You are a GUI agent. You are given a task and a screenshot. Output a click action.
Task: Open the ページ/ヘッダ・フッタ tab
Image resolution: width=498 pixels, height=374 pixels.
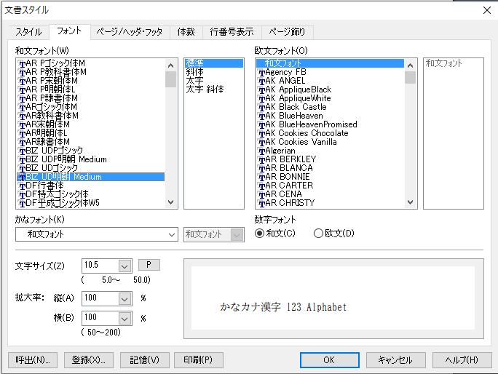(x=130, y=32)
